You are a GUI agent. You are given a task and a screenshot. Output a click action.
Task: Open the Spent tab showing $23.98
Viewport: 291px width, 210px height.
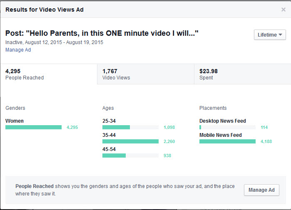(242, 74)
